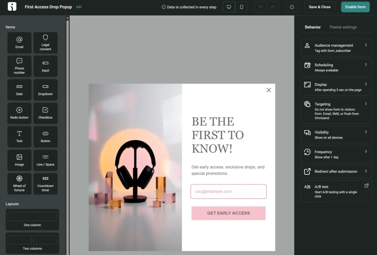Expand Redirect after submission chevron
Viewport: 377px width, 255px height.
(366, 171)
